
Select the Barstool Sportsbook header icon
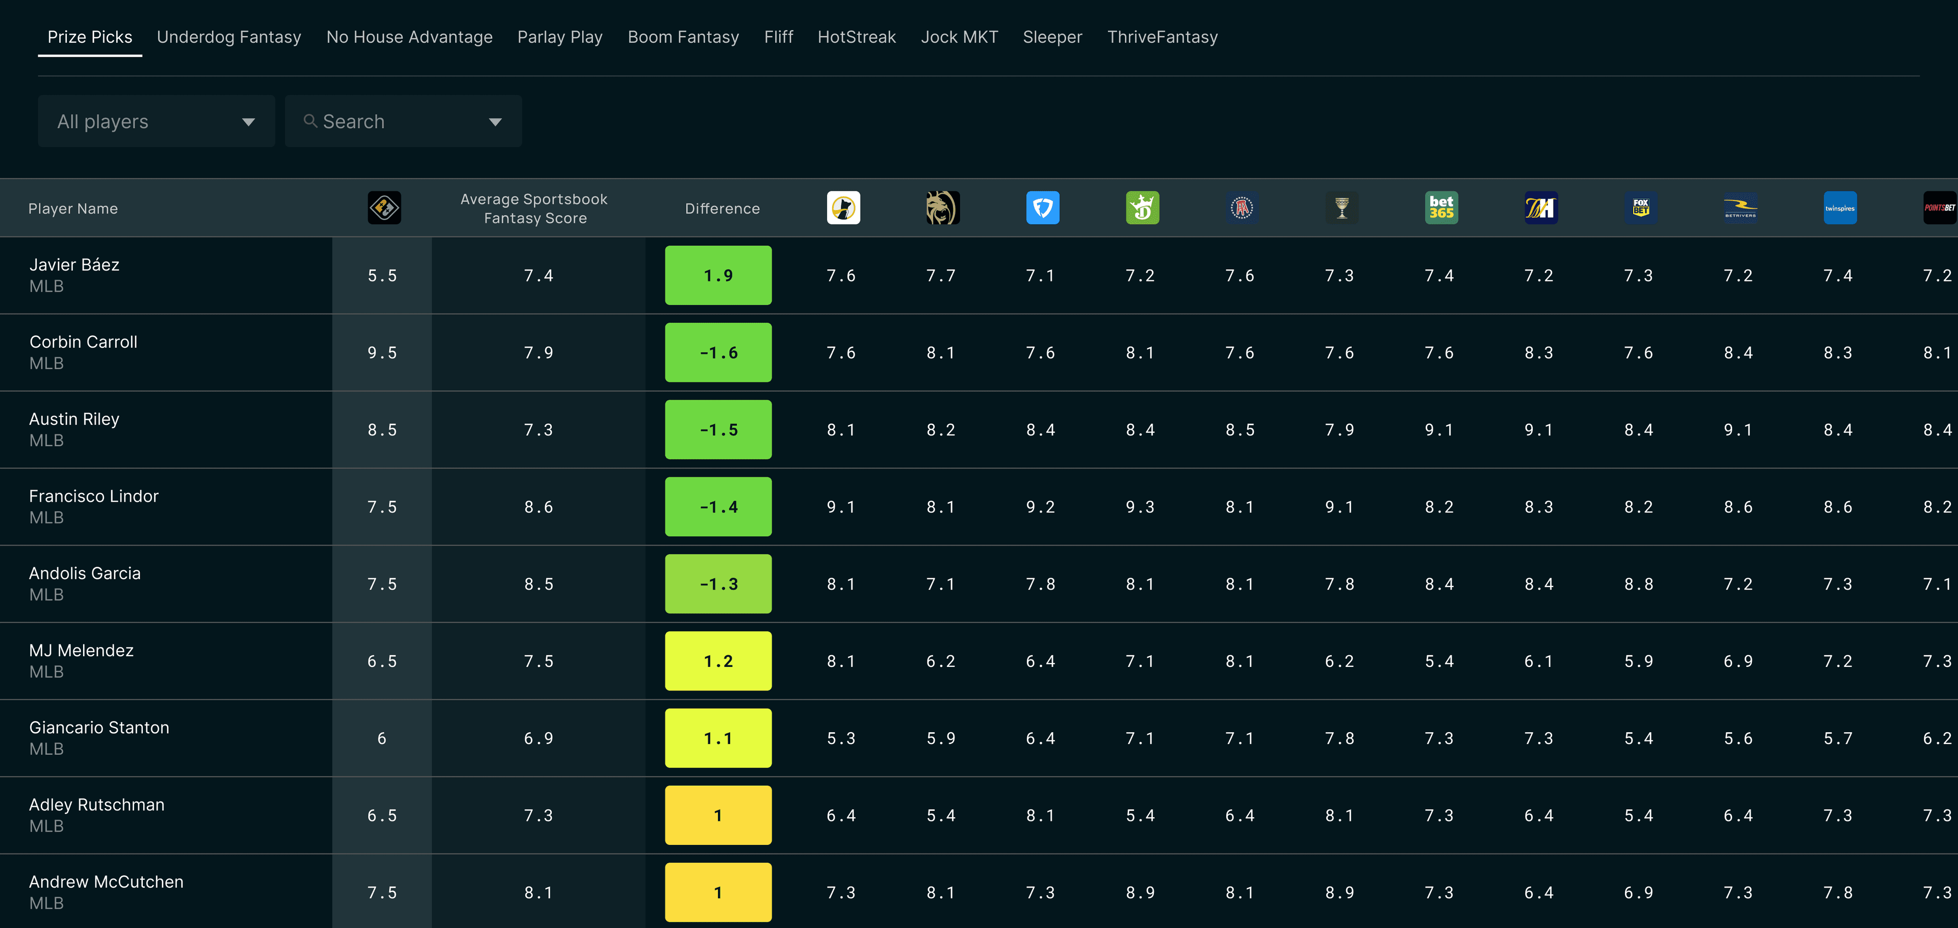1241,208
